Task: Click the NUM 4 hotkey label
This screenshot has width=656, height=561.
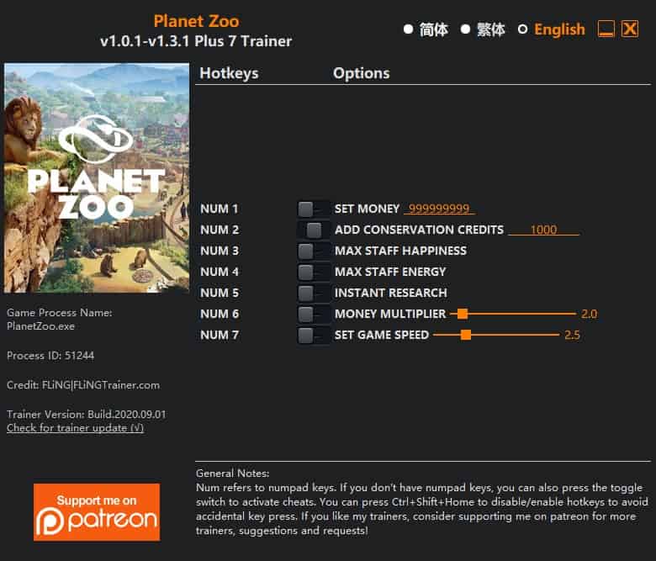Action: 220,272
